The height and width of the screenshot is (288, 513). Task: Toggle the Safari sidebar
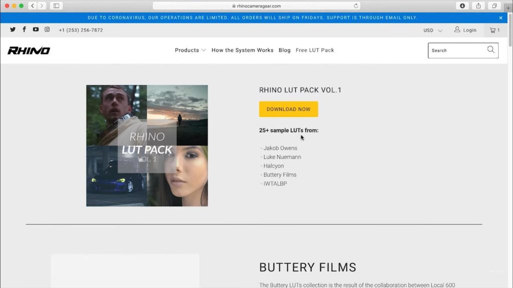56,6
